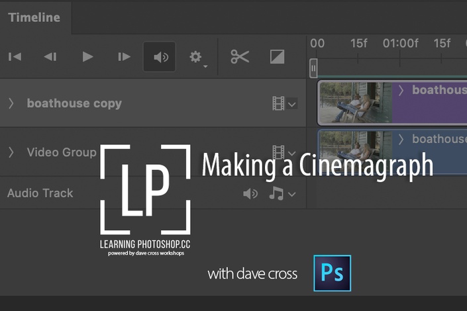Open timeline playback settings gear
Screen dimensions: 467x311
(197, 58)
